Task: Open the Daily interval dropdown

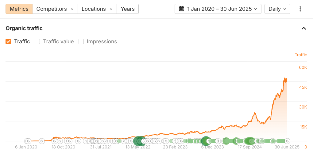Action: click(x=277, y=9)
